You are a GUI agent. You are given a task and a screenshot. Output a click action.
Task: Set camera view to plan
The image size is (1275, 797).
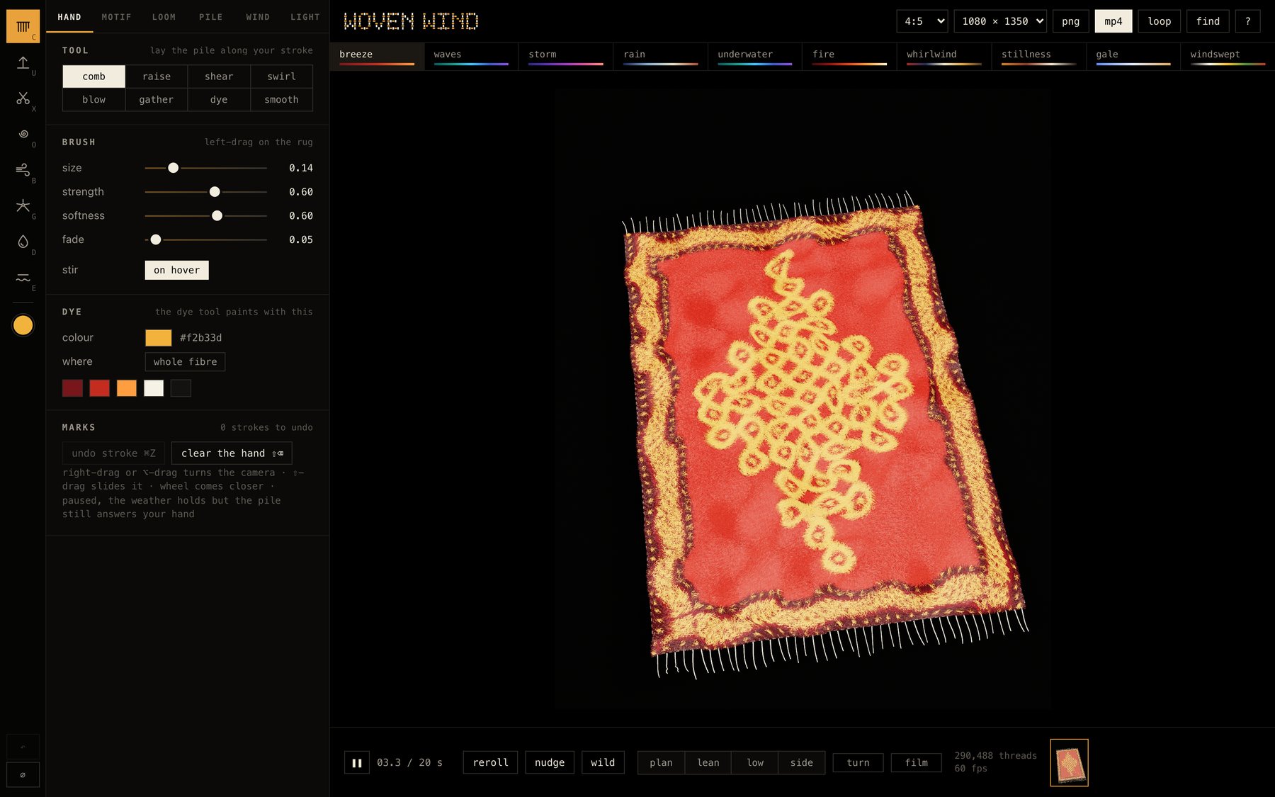(661, 763)
